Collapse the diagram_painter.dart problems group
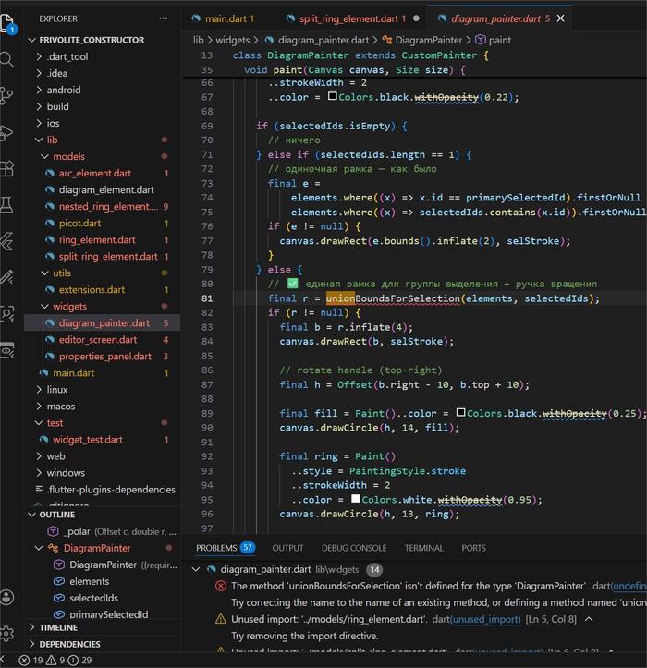The image size is (647, 668). [x=195, y=569]
